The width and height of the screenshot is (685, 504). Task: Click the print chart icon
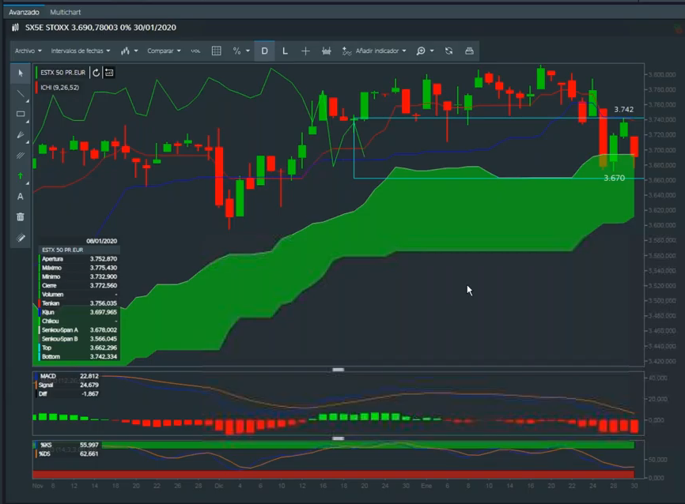coord(469,51)
